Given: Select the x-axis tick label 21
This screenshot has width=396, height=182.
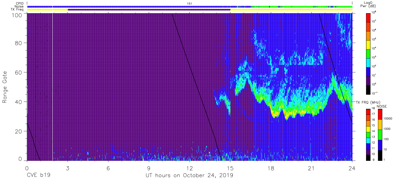Looking at the screenshot, I should click(312, 168).
